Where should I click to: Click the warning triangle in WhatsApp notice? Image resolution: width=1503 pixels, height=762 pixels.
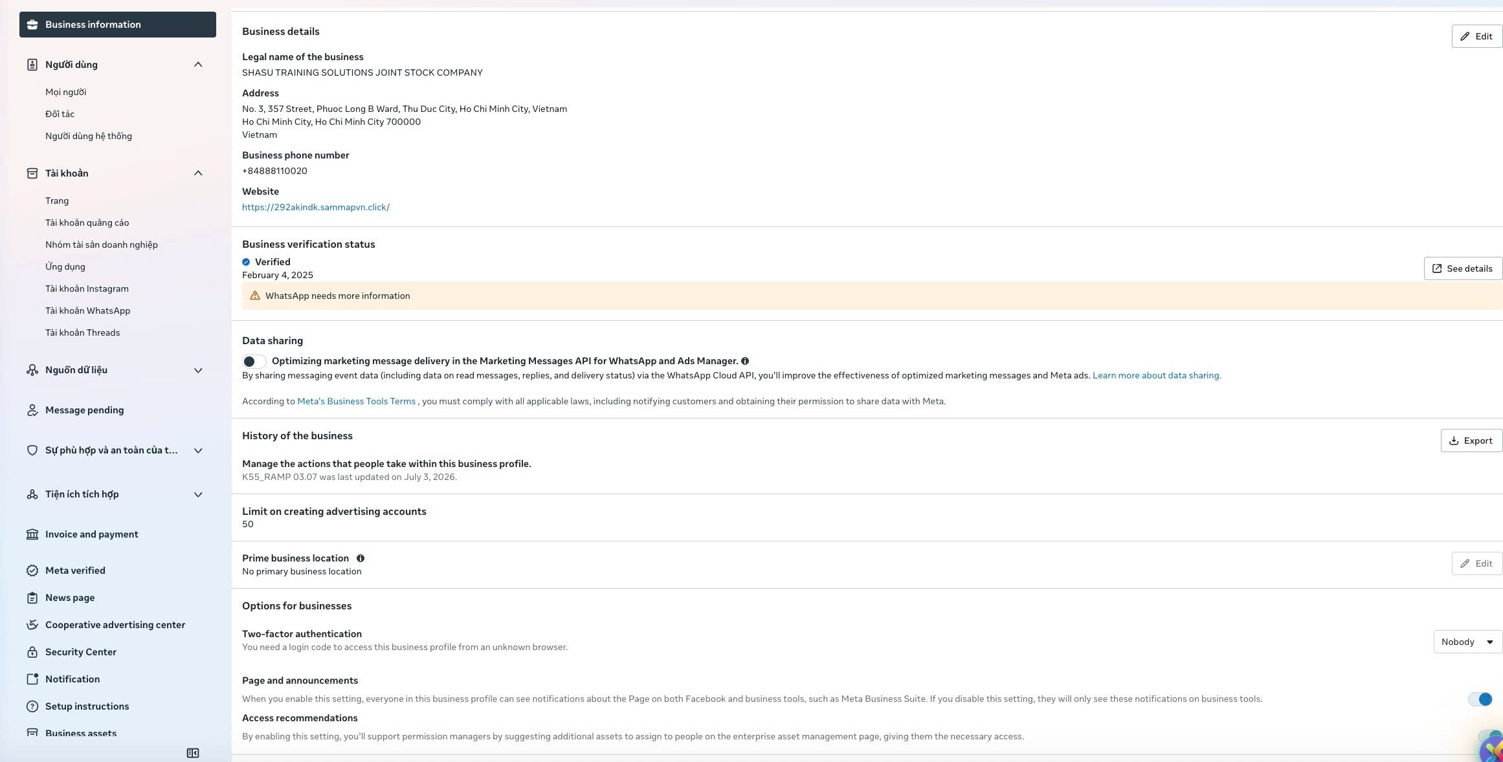click(x=255, y=296)
